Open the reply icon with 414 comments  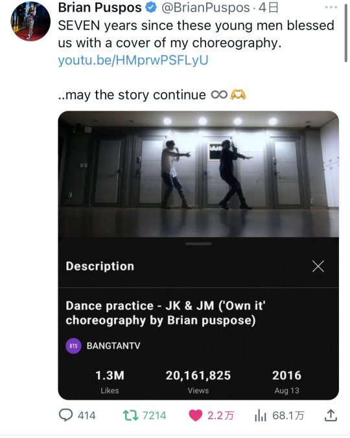tap(65, 415)
